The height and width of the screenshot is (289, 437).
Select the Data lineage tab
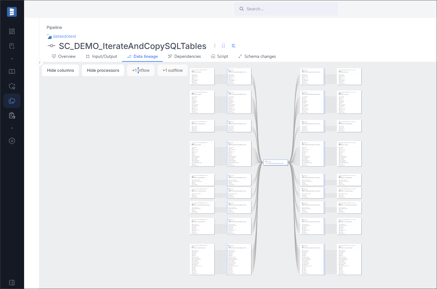point(142,56)
